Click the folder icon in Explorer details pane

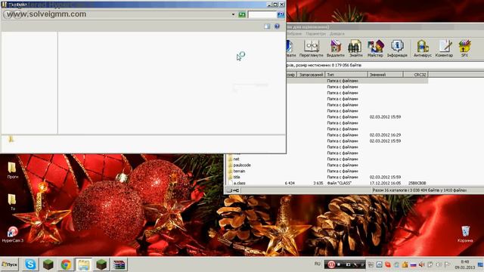point(11,139)
